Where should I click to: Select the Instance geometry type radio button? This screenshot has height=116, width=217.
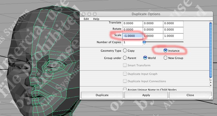point(165,50)
